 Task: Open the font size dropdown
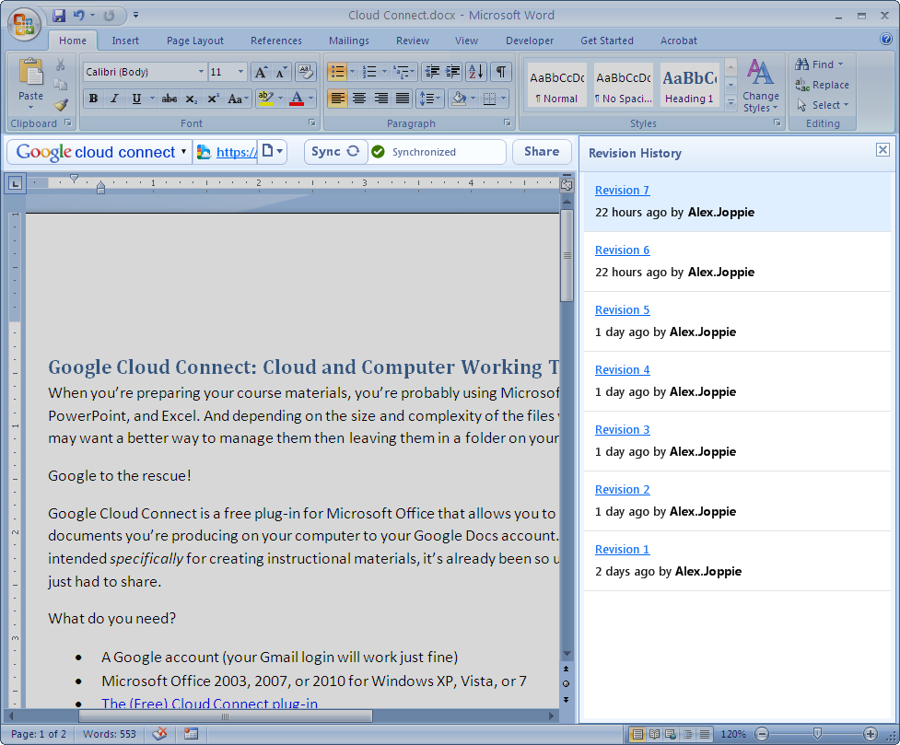coord(240,72)
